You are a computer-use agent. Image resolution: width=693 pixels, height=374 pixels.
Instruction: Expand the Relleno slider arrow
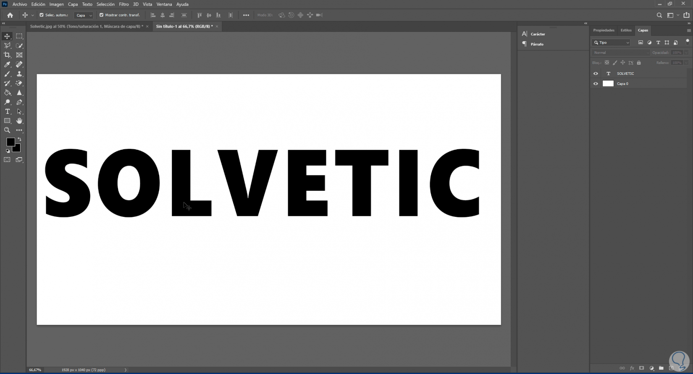coord(686,63)
